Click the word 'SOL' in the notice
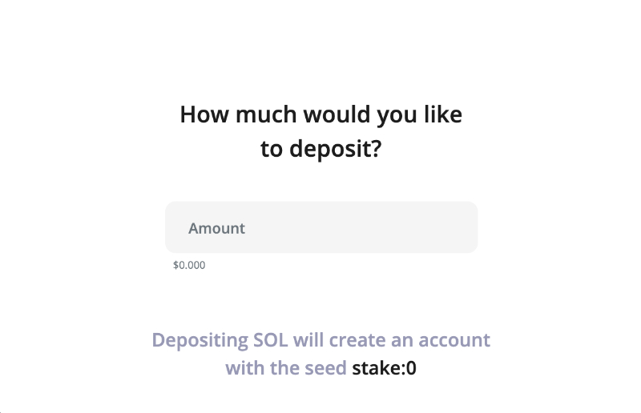641x413 pixels. click(x=271, y=340)
